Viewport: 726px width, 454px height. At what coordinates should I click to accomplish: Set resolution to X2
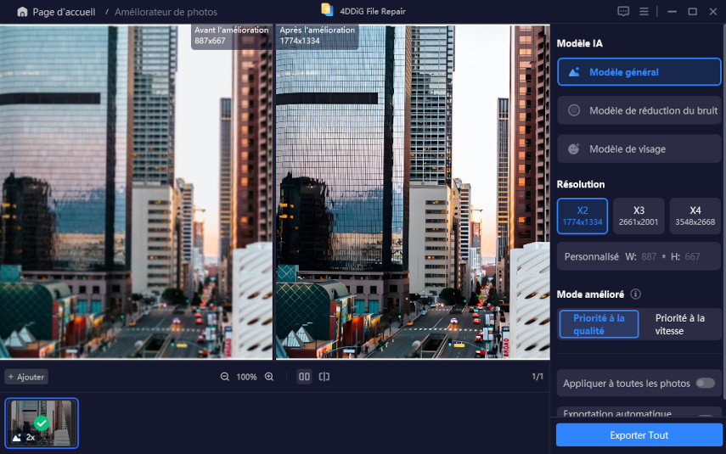tap(582, 216)
